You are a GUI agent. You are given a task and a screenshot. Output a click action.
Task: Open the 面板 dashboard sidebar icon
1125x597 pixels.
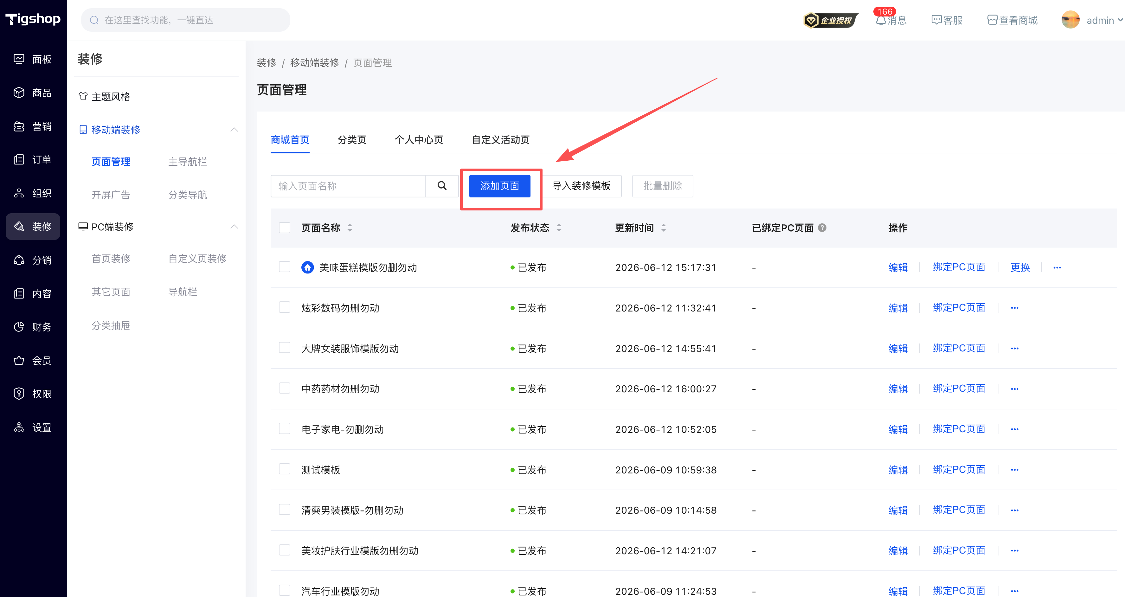coord(19,59)
